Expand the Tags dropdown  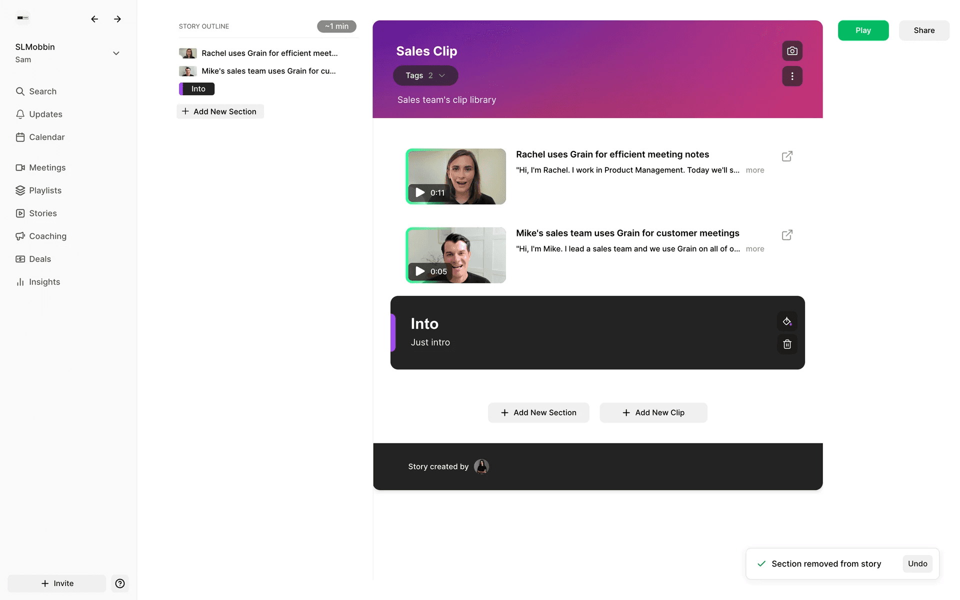tap(425, 75)
